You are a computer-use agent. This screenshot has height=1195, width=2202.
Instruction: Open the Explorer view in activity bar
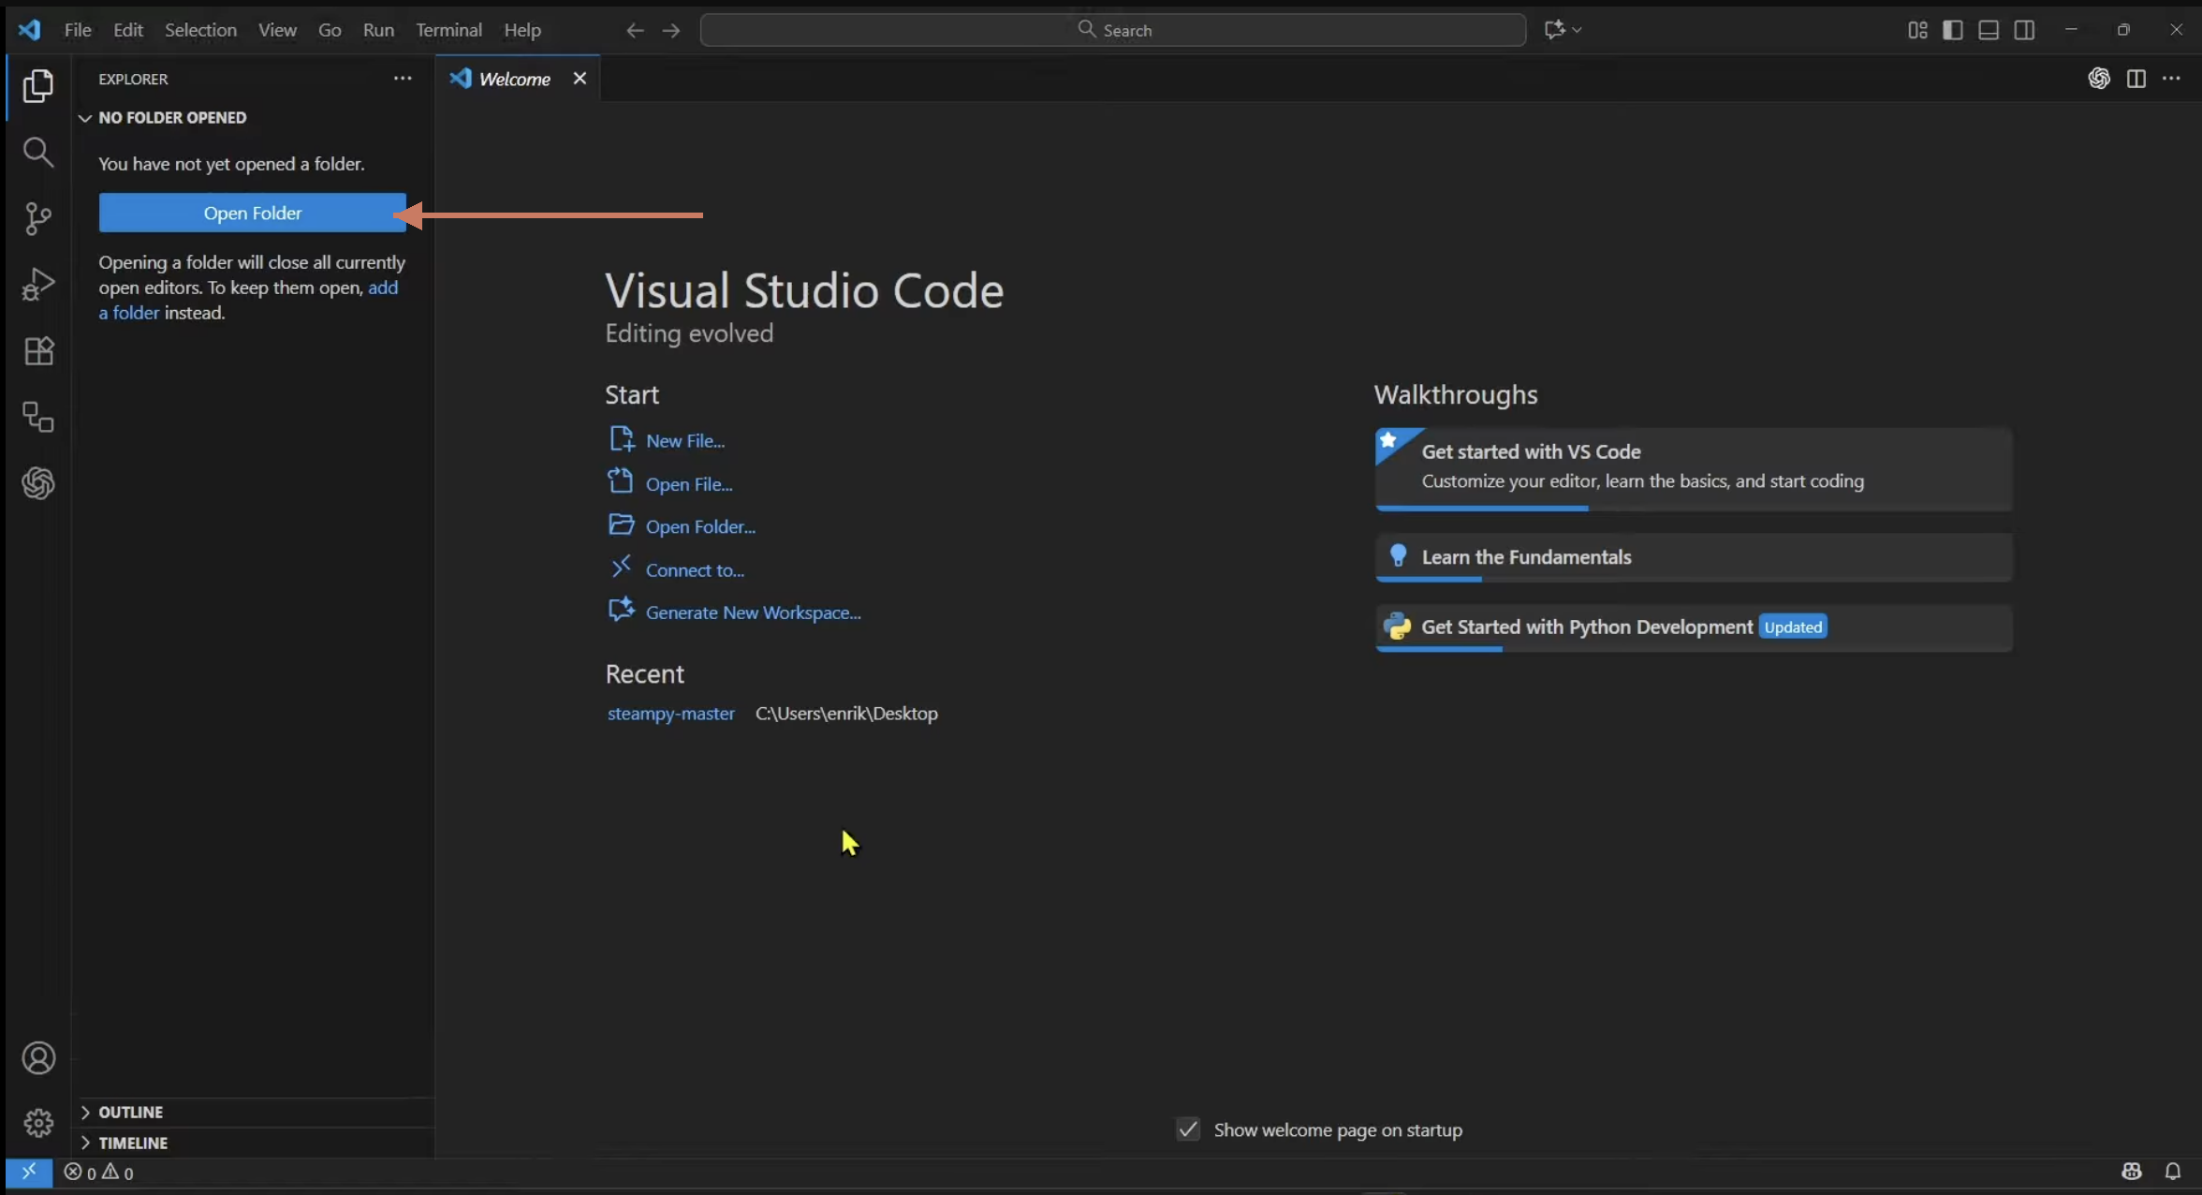point(37,86)
